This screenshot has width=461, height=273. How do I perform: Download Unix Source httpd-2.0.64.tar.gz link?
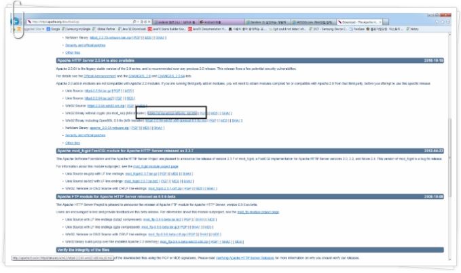coord(98,91)
